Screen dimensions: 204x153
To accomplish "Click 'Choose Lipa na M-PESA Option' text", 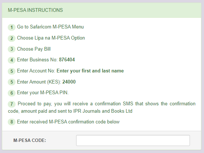I will [51, 38].
